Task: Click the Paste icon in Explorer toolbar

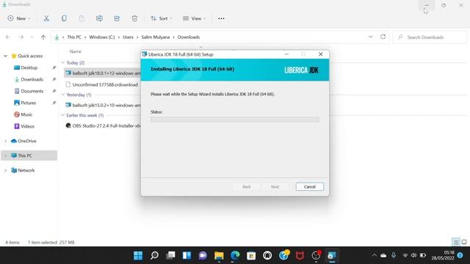Action: [x=82, y=18]
